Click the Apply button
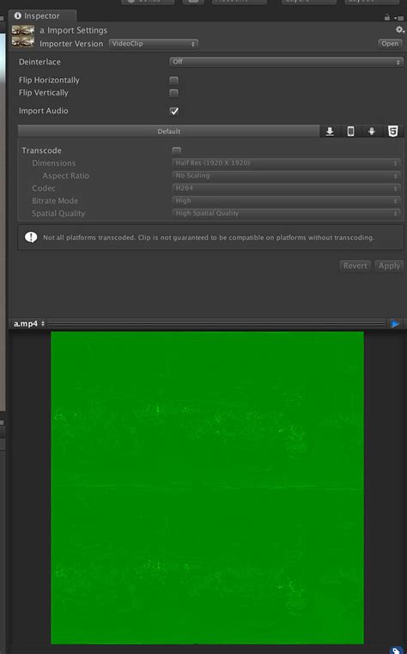This screenshot has width=407, height=654. click(389, 266)
